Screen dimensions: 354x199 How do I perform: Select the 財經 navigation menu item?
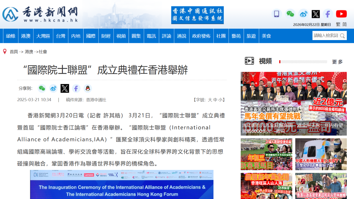click(106, 36)
